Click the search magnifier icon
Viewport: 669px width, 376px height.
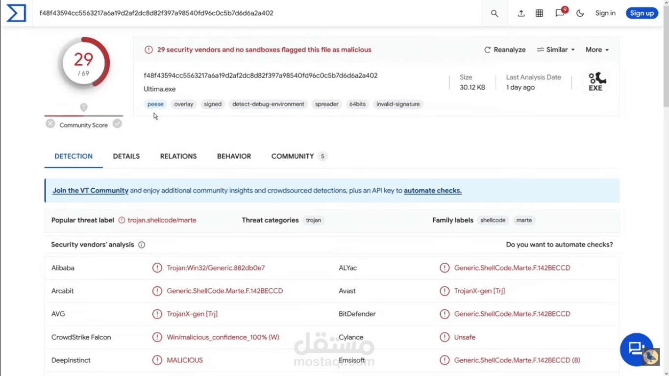495,13
